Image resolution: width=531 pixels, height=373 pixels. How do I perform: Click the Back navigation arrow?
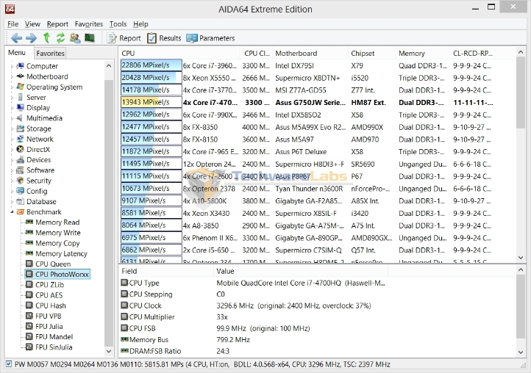pyautogui.click(x=16, y=38)
